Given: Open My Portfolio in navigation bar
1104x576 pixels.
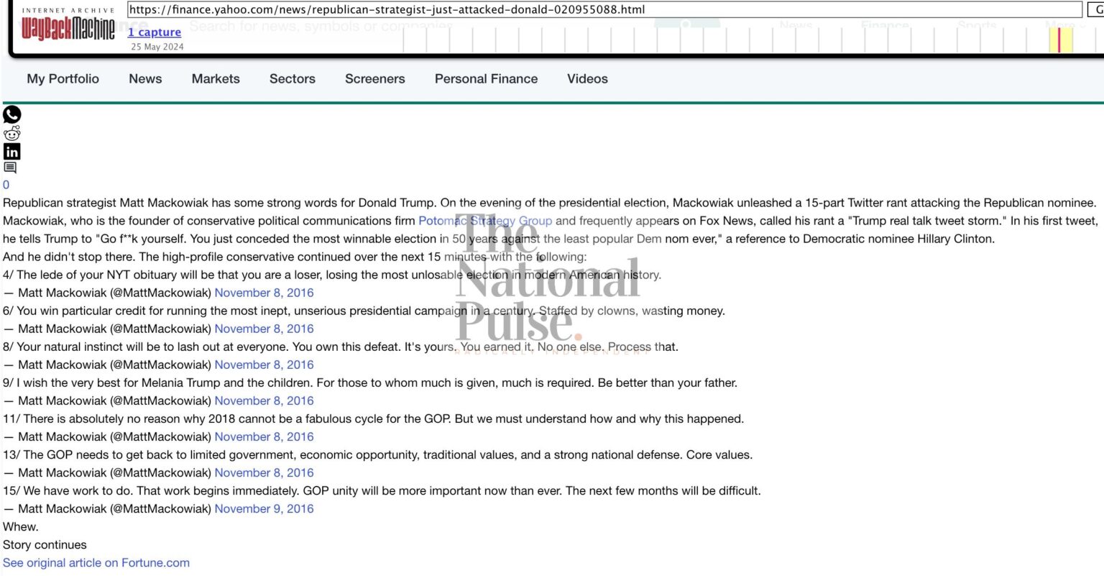Looking at the screenshot, I should click(63, 79).
